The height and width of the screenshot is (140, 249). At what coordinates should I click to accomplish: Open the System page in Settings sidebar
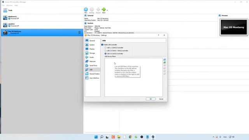[92, 45]
